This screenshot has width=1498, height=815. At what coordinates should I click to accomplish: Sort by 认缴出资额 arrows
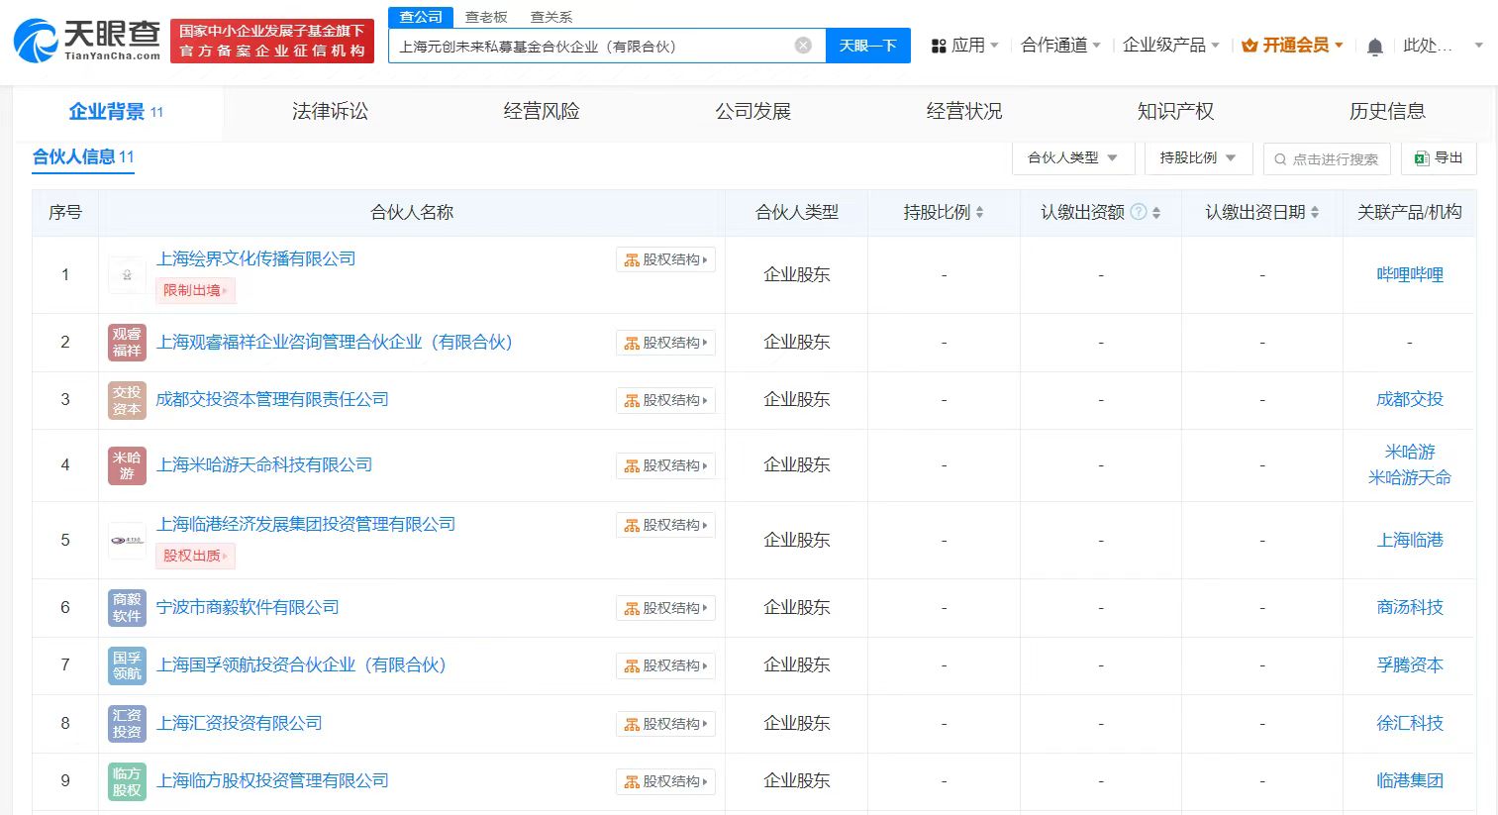[1156, 212]
